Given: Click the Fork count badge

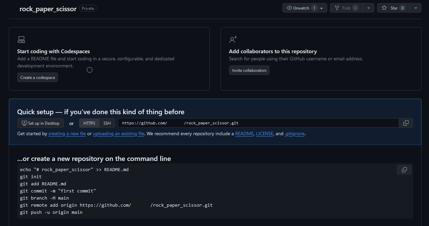Looking at the screenshot, I should [x=355, y=8].
